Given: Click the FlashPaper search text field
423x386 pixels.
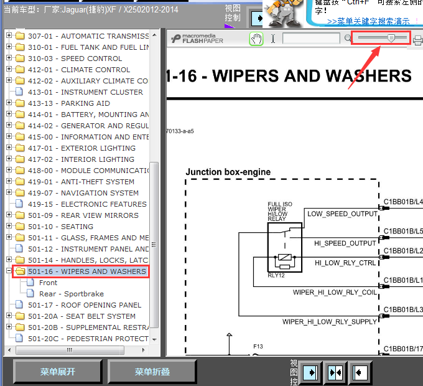Looking at the screenshot, I should (311, 39).
